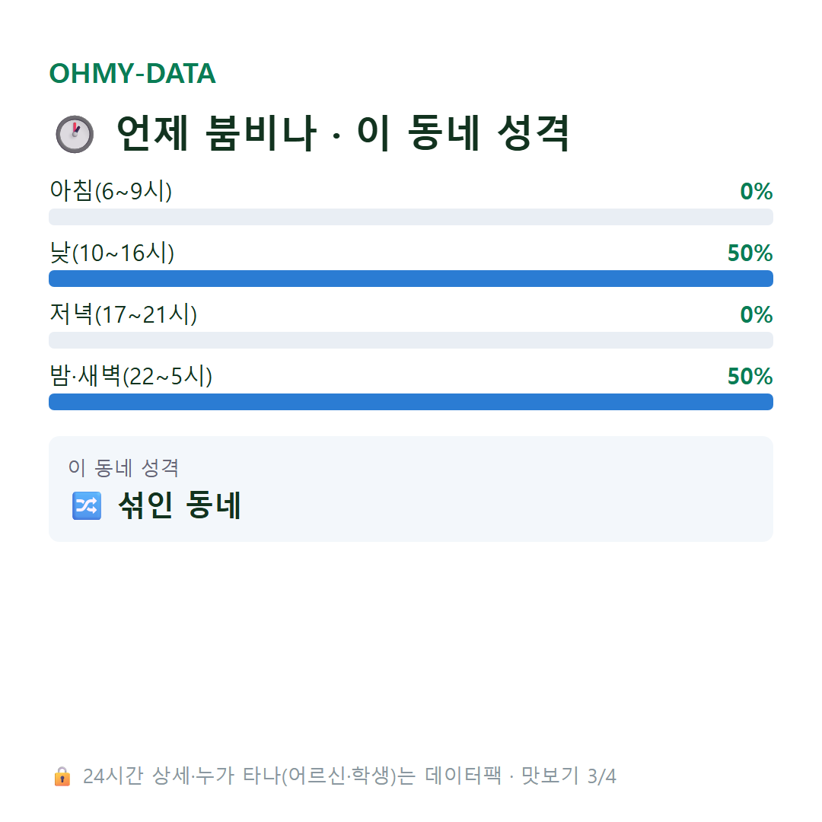This screenshot has width=822, height=822.
Task: Click the 저녁(17~21시) label
Action: (x=123, y=314)
